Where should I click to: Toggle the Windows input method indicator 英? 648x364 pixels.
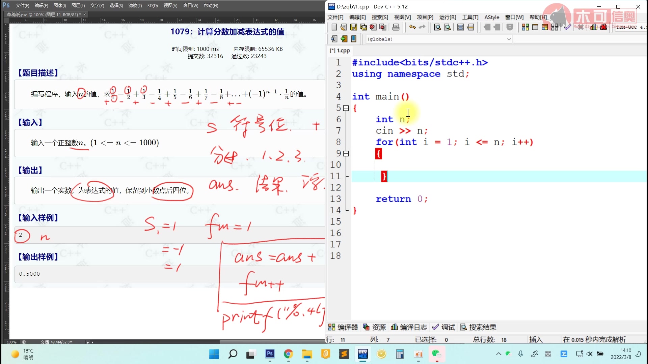click(548, 354)
